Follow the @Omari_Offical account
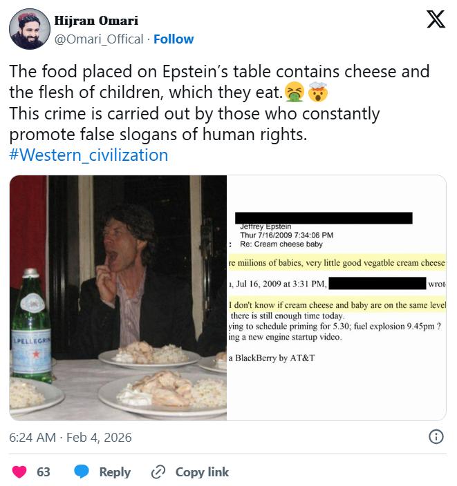This screenshot has height=486, width=457. tap(174, 39)
